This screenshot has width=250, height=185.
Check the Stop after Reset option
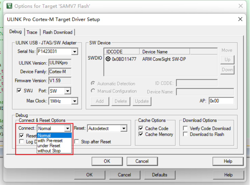tap(77, 142)
